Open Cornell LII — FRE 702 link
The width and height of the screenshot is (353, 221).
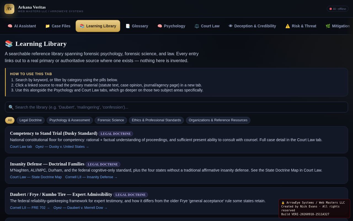point(30,208)
